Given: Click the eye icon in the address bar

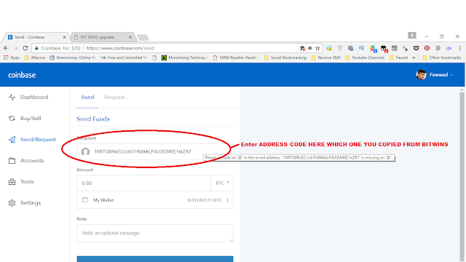Looking at the screenshot, I should coord(310,48).
